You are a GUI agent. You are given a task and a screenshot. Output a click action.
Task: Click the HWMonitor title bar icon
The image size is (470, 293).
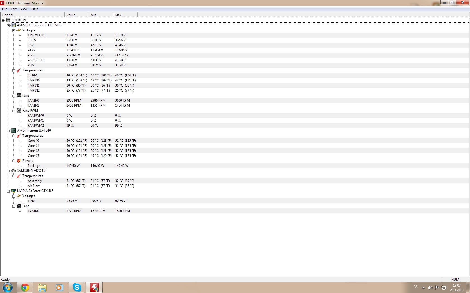pos(3,3)
